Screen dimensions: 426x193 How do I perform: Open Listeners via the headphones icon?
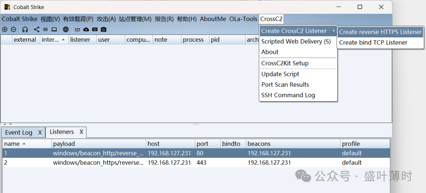[25, 29]
